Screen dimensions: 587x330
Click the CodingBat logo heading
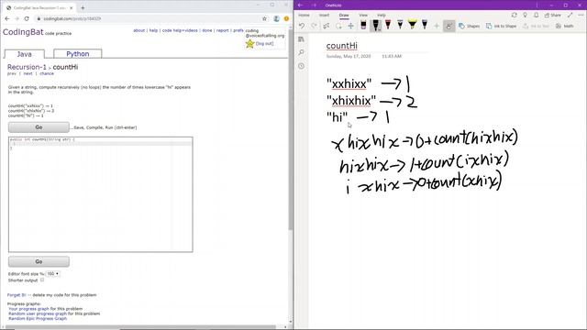click(x=23, y=32)
